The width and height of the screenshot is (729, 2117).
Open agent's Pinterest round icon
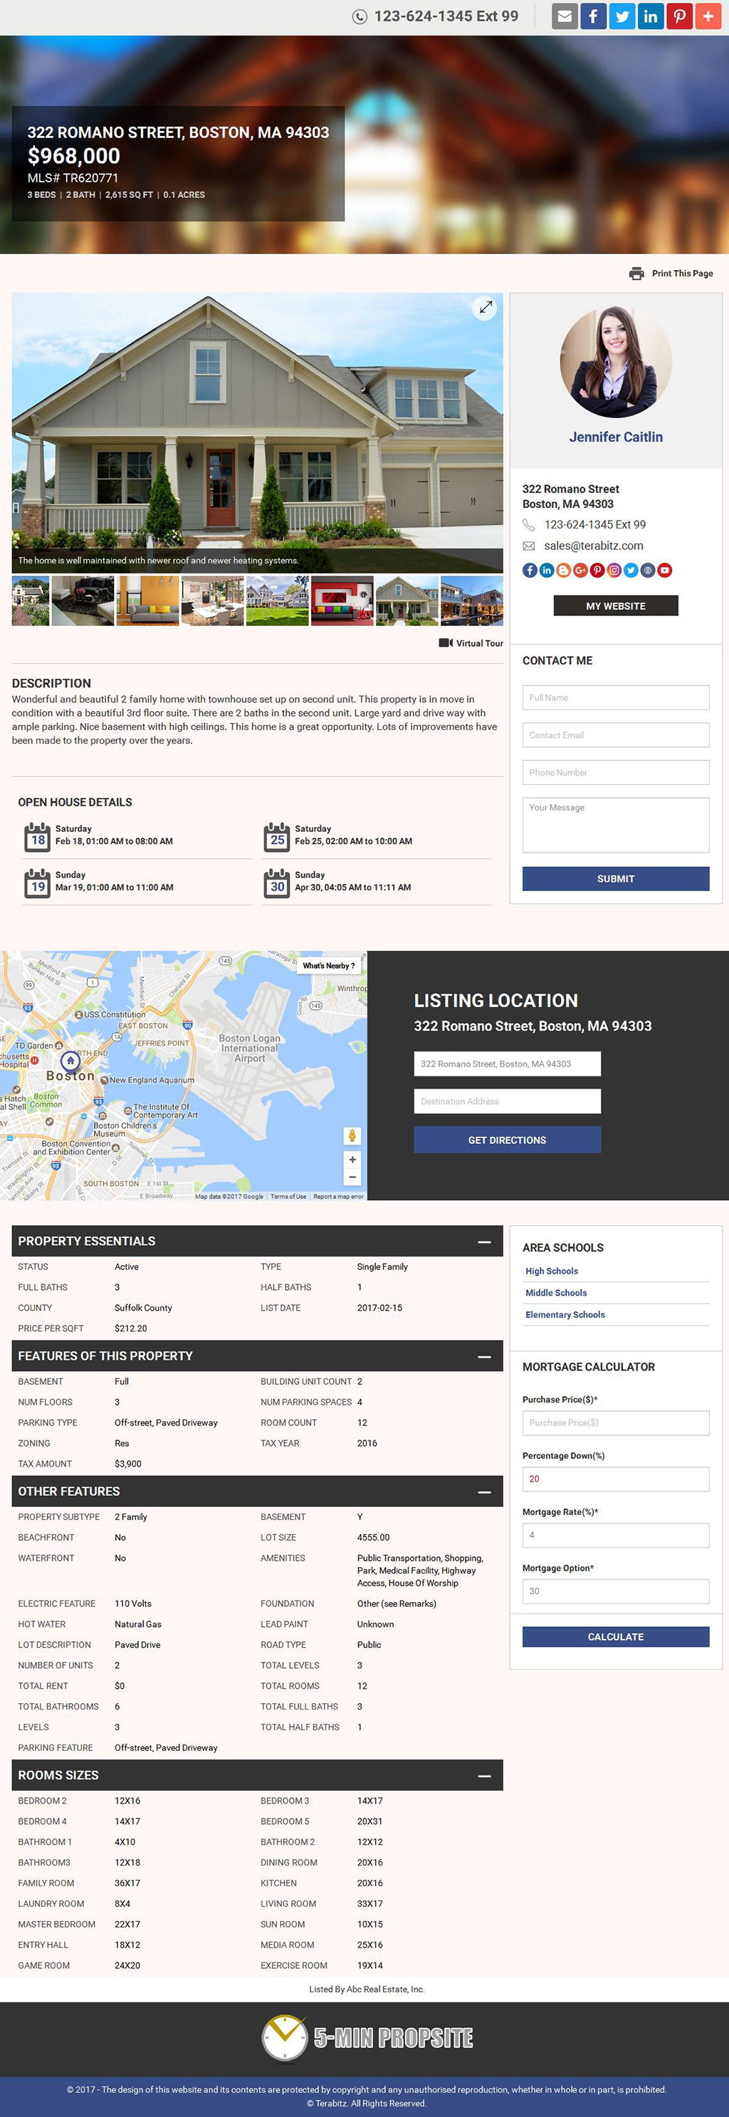click(x=597, y=571)
